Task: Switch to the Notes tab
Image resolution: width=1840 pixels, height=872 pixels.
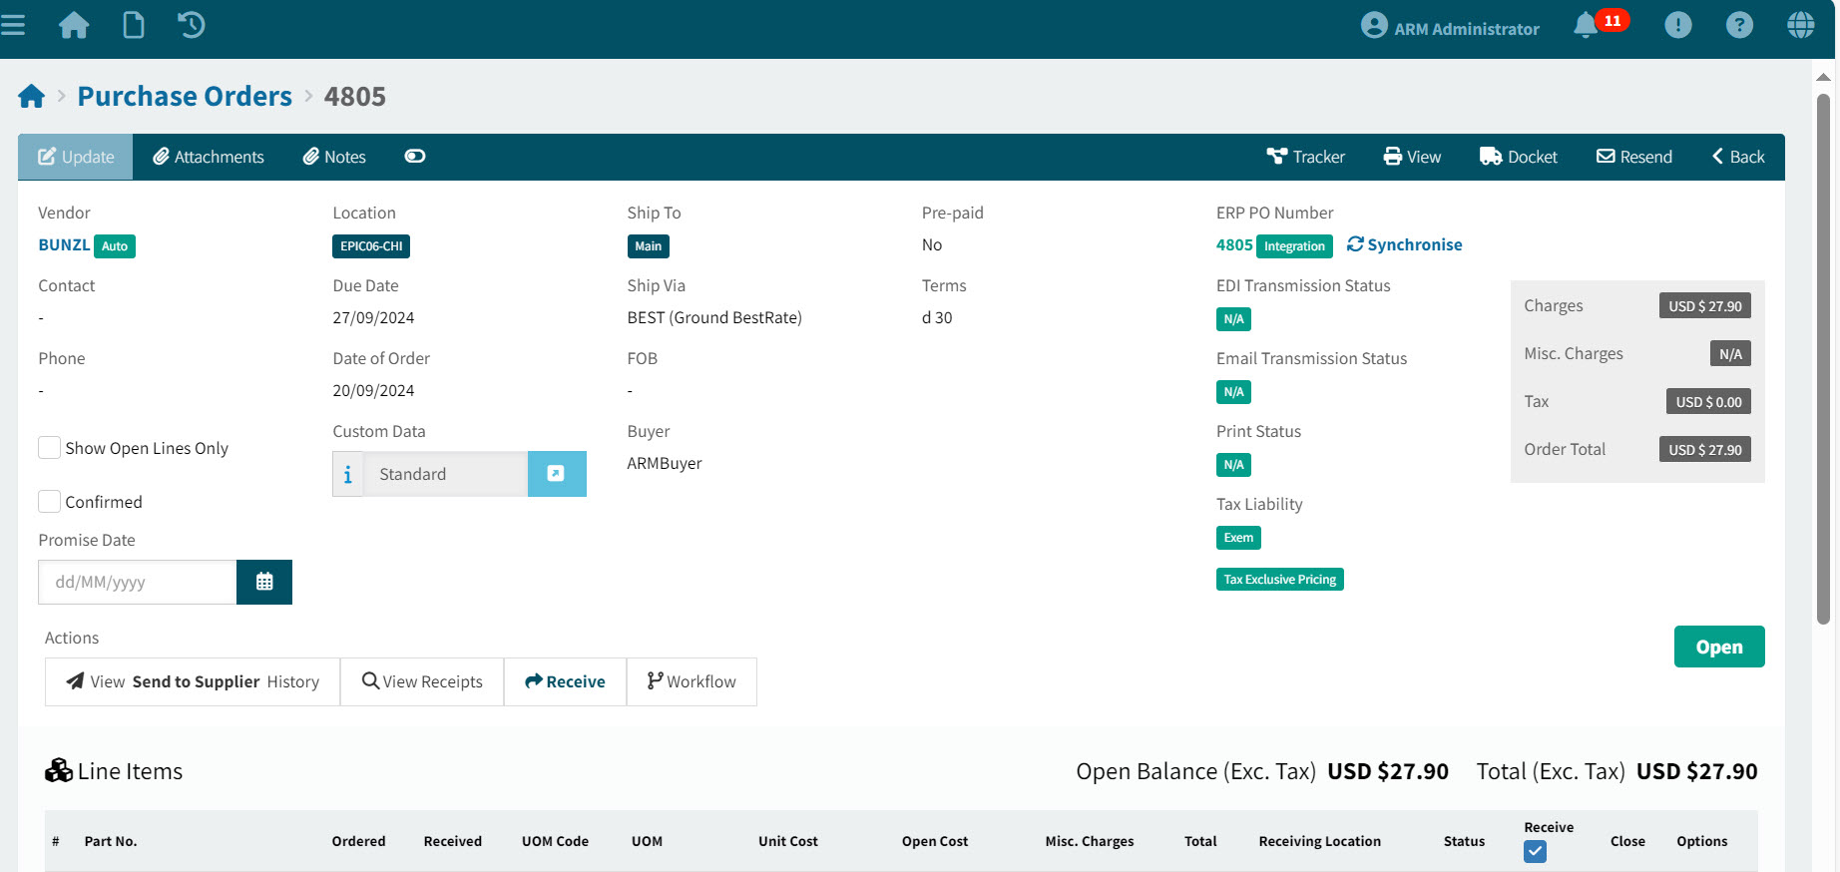Action: click(x=334, y=157)
